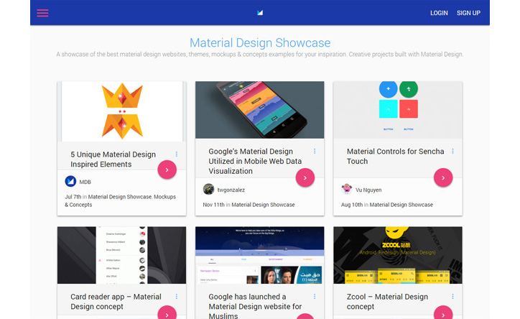The height and width of the screenshot is (319, 520).
Task: Open the crown thumbnail image
Action: (121, 111)
